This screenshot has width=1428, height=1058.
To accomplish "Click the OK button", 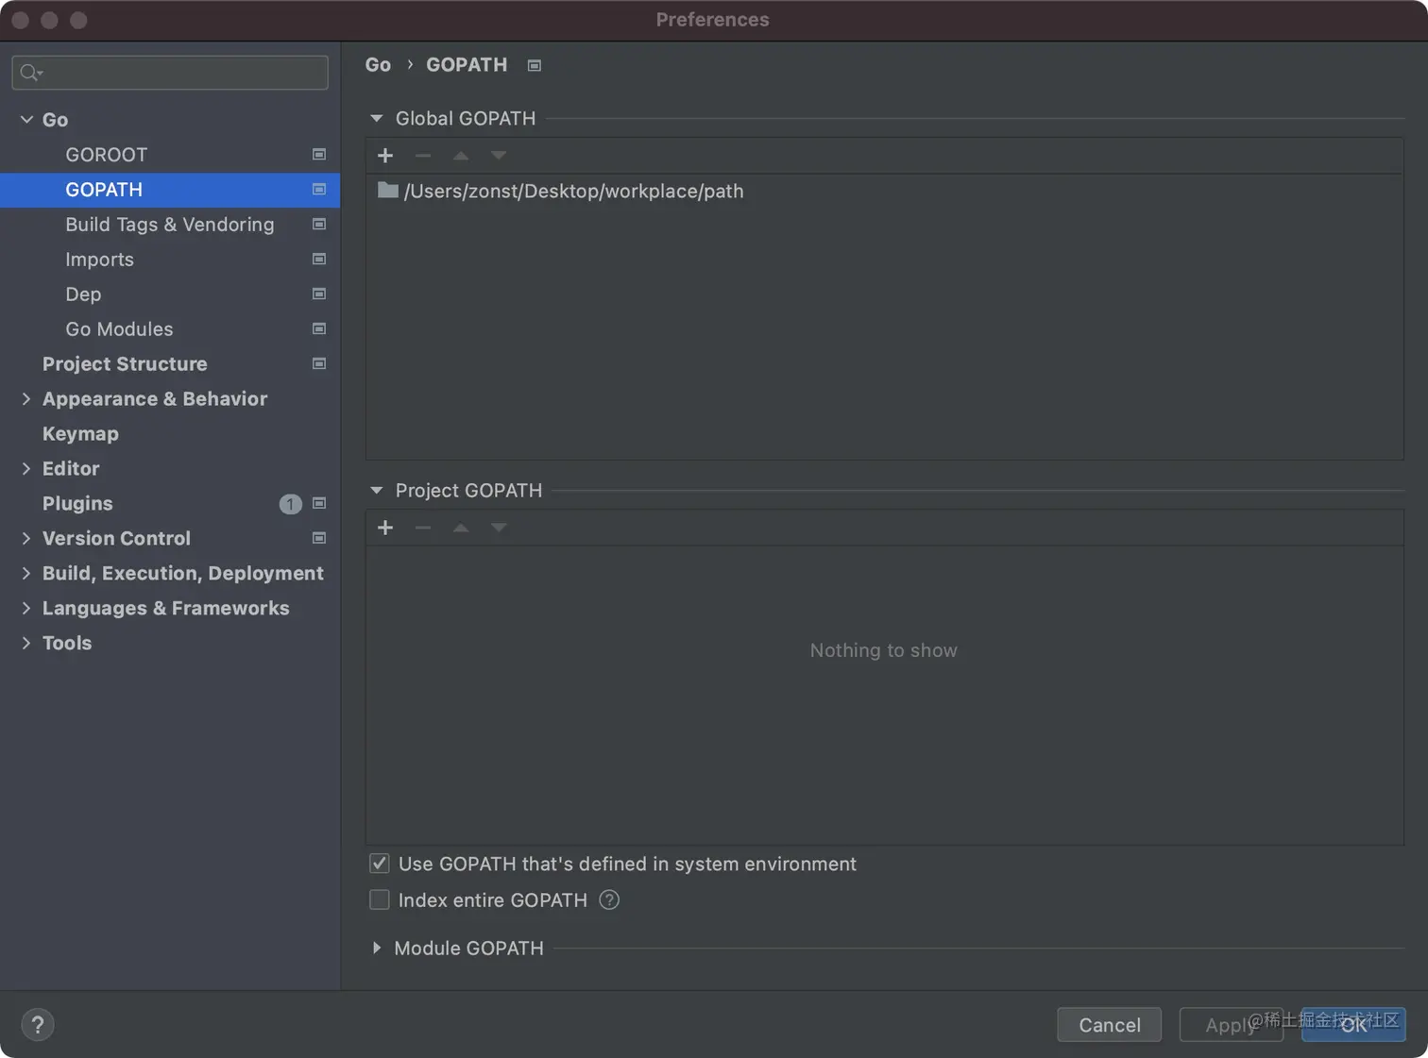I will (x=1353, y=1025).
